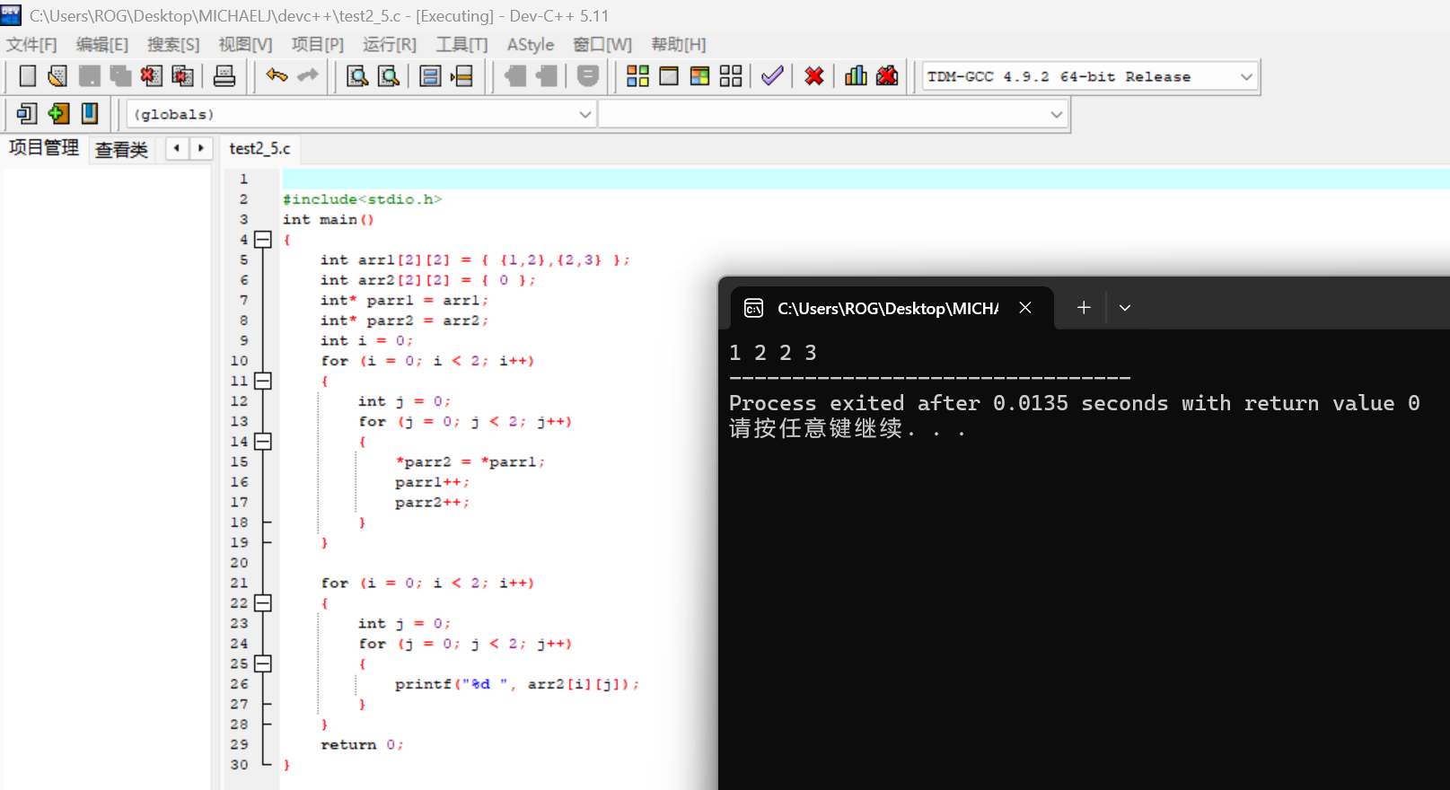The image size is (1450, 790).
Task: Click the Open file toolbar icon
Action: pyautogui.click(x=57, y=76)
